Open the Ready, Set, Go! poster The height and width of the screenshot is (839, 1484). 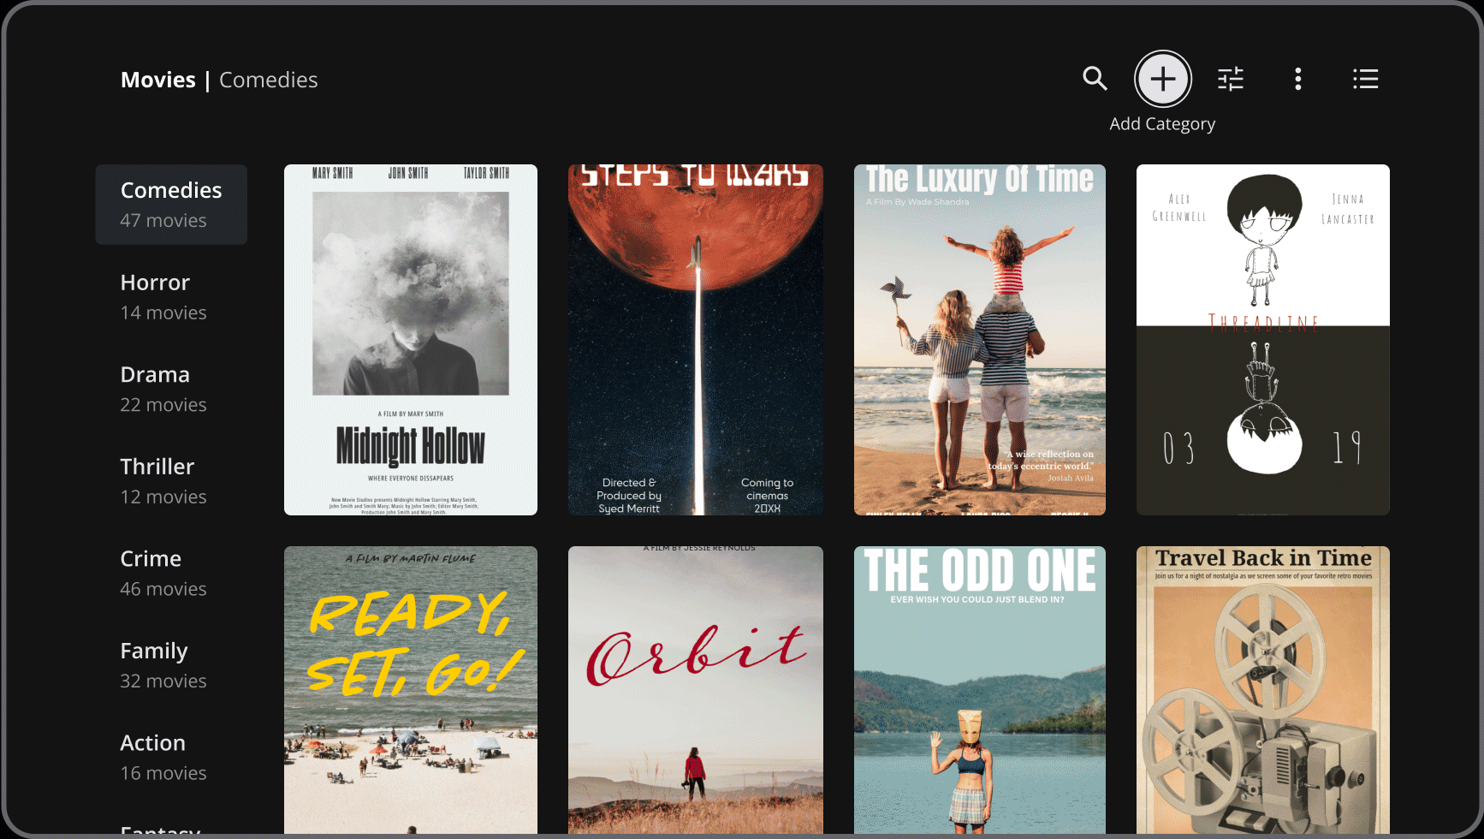[411, 690]
